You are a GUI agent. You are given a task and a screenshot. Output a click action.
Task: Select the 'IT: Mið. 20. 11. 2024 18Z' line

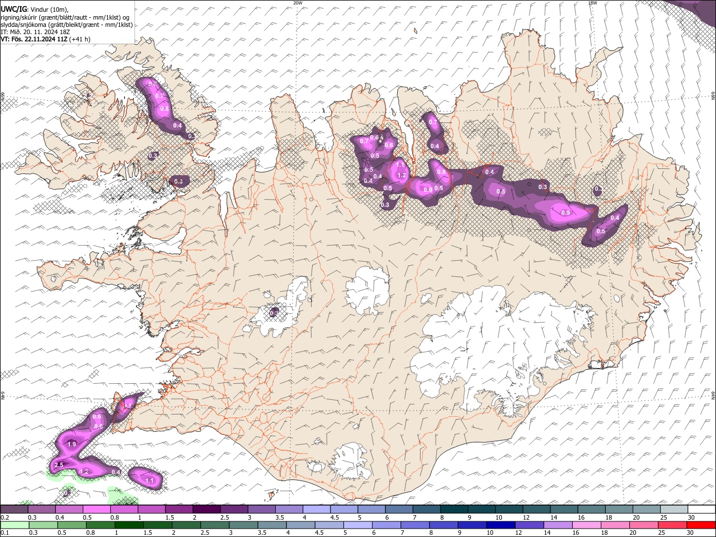click(35, 32)
